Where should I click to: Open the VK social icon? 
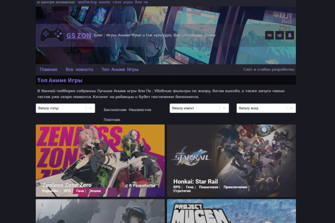[269, 35]
